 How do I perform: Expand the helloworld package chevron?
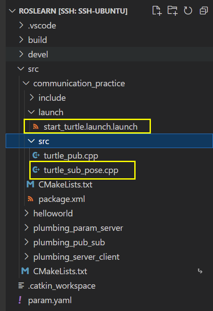point(26,213)
